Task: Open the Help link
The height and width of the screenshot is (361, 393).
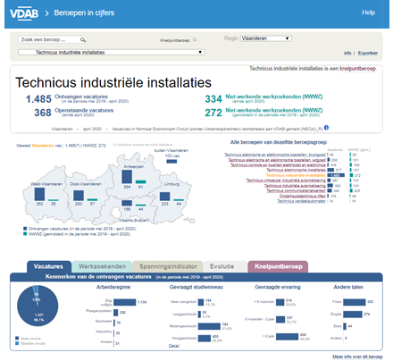Action: pyautogui.click(x=368, y=13)
